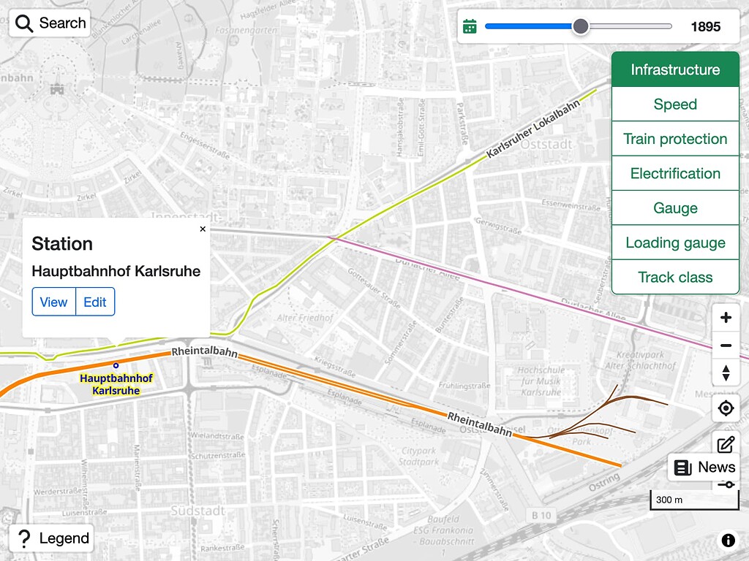Click View in the station popup
The image size is (749, 561).
53,302
